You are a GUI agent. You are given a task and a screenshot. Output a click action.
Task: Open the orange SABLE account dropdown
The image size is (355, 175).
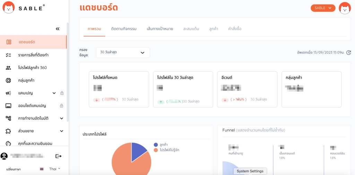click(323, 8)
